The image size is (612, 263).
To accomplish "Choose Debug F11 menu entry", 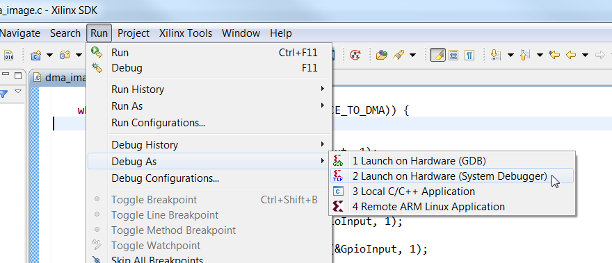I will click(209, 68).
